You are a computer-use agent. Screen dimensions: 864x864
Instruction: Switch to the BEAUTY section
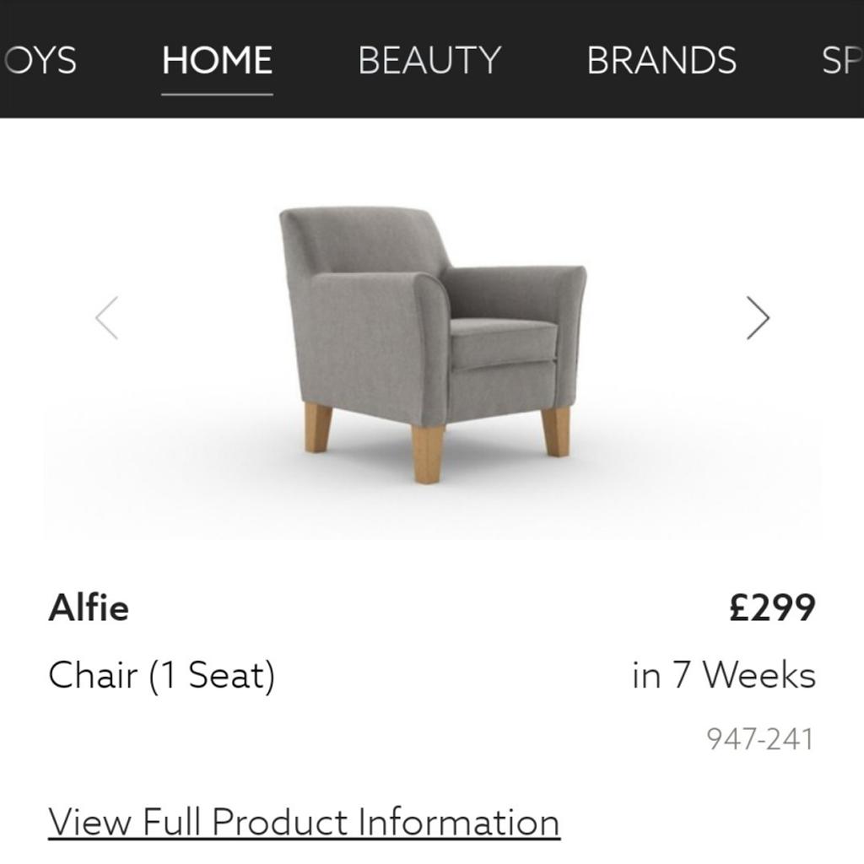429,61
